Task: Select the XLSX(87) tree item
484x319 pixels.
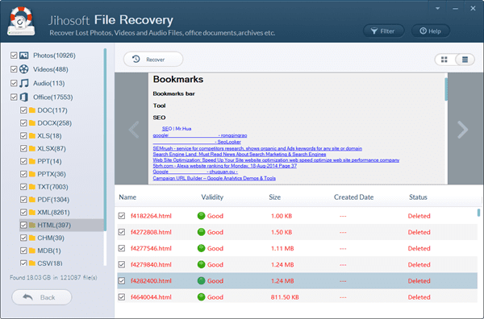Action: pos(52,148)
